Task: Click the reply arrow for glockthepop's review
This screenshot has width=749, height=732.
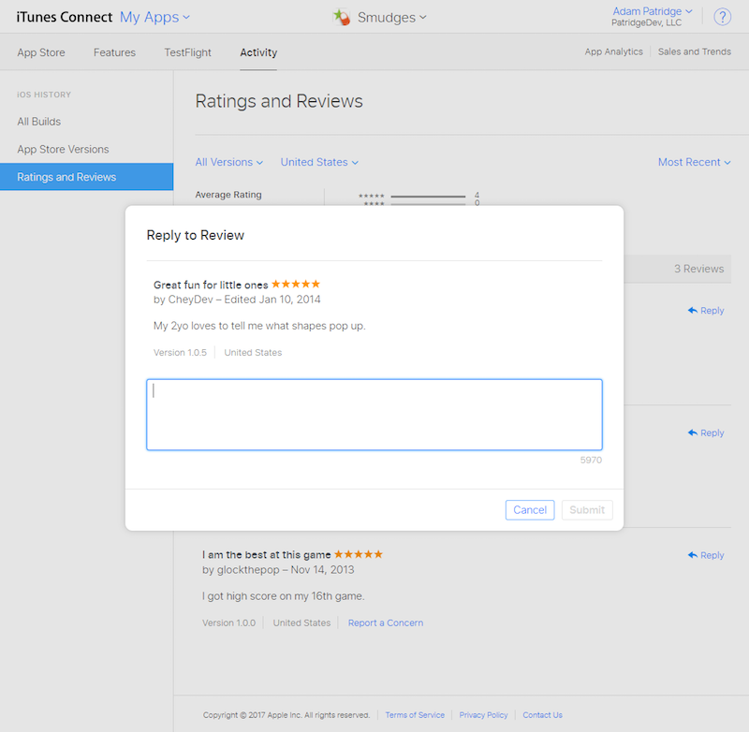Action: pos(693,556)
